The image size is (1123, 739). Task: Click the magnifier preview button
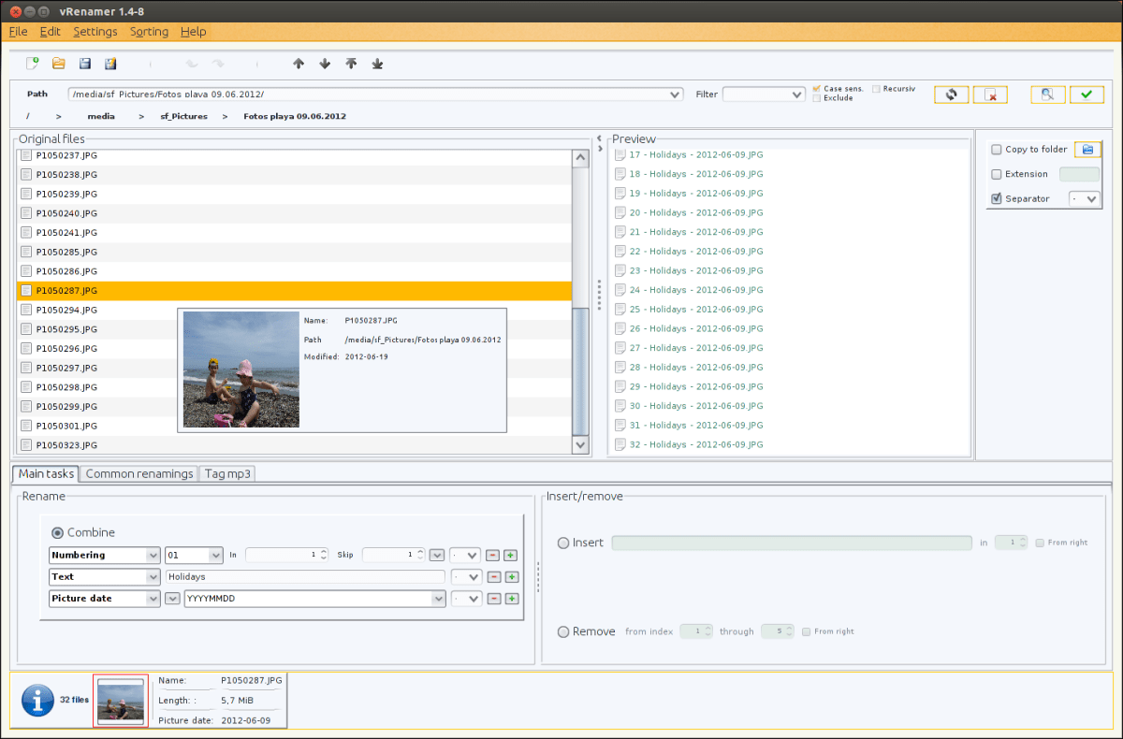[1047, 94]
